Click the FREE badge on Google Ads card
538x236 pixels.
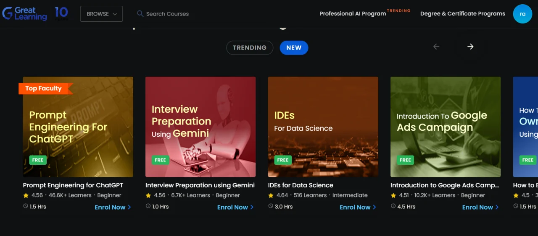pos(405,160)
